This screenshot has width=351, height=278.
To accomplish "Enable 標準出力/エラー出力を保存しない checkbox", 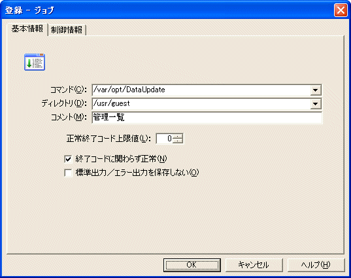I will pos(68,173).
